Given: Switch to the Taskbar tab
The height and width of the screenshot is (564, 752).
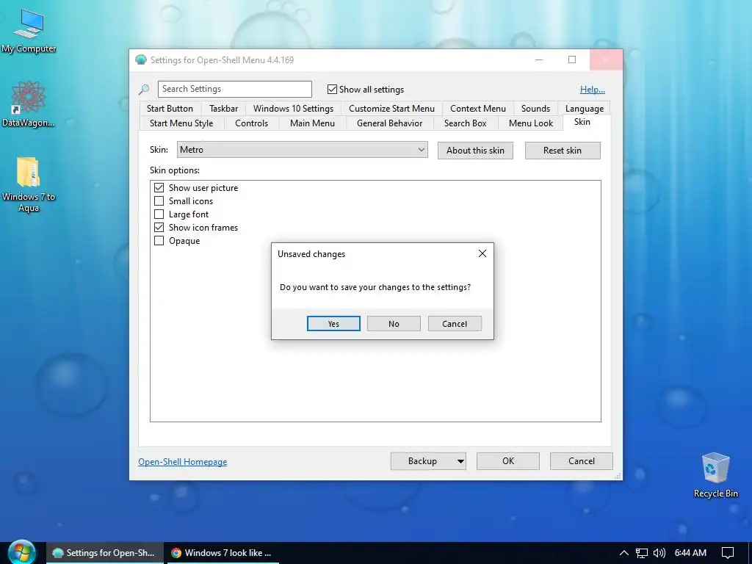Looking at the screenshot, I should click(x=223, y=109).
